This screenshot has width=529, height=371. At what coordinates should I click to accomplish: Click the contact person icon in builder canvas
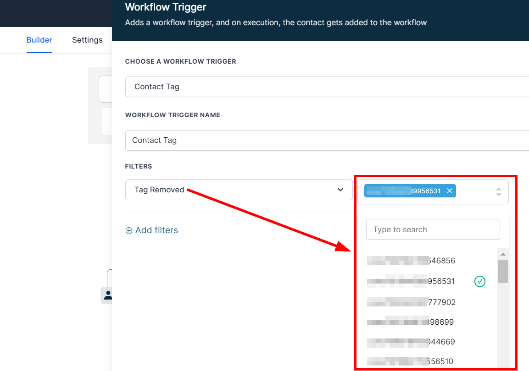[x=108, y=295]
